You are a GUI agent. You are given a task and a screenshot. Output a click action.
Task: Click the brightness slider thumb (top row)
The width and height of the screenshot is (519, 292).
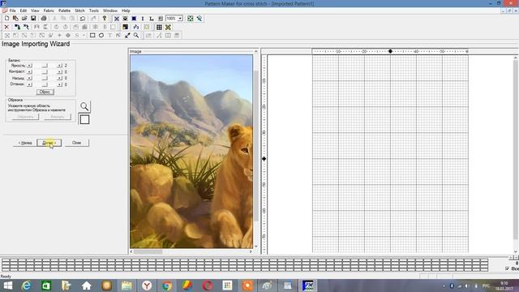(x=45, y=66)
